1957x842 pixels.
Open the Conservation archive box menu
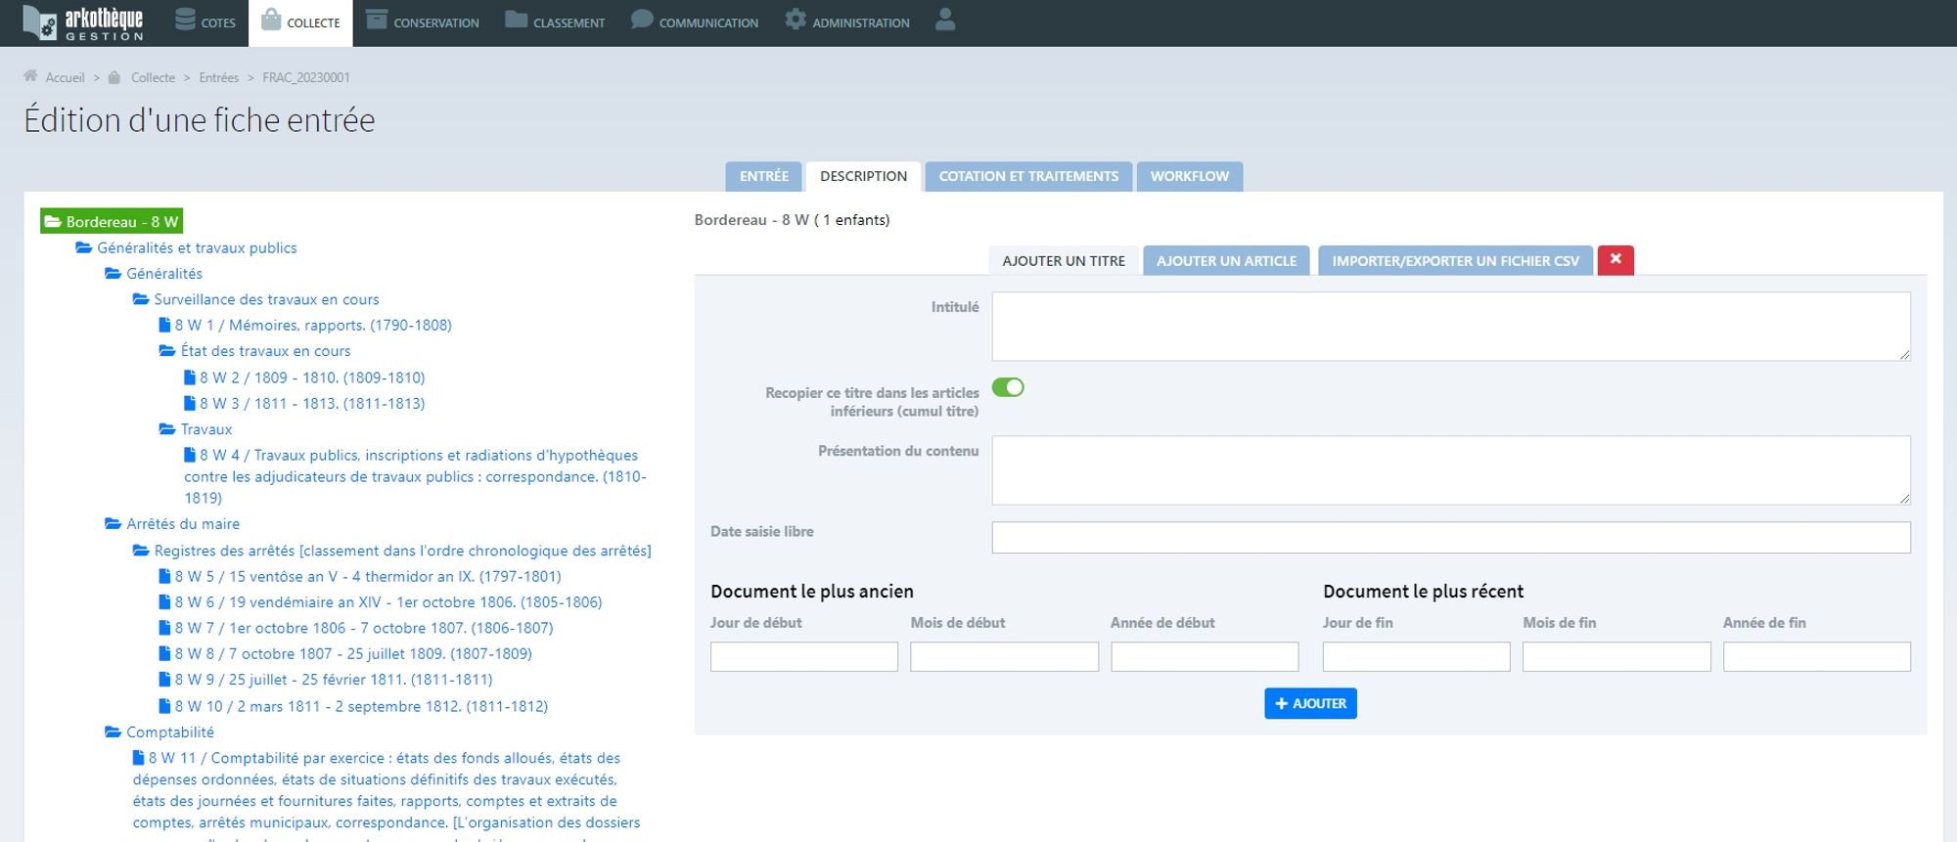click(x=423, y=22)
